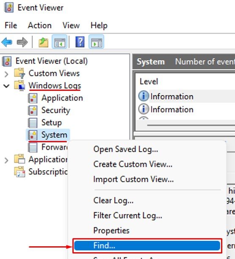The image size is (235, 259).
Task: Choose Import Custom View... from context menu
Action: coord(147,179)
